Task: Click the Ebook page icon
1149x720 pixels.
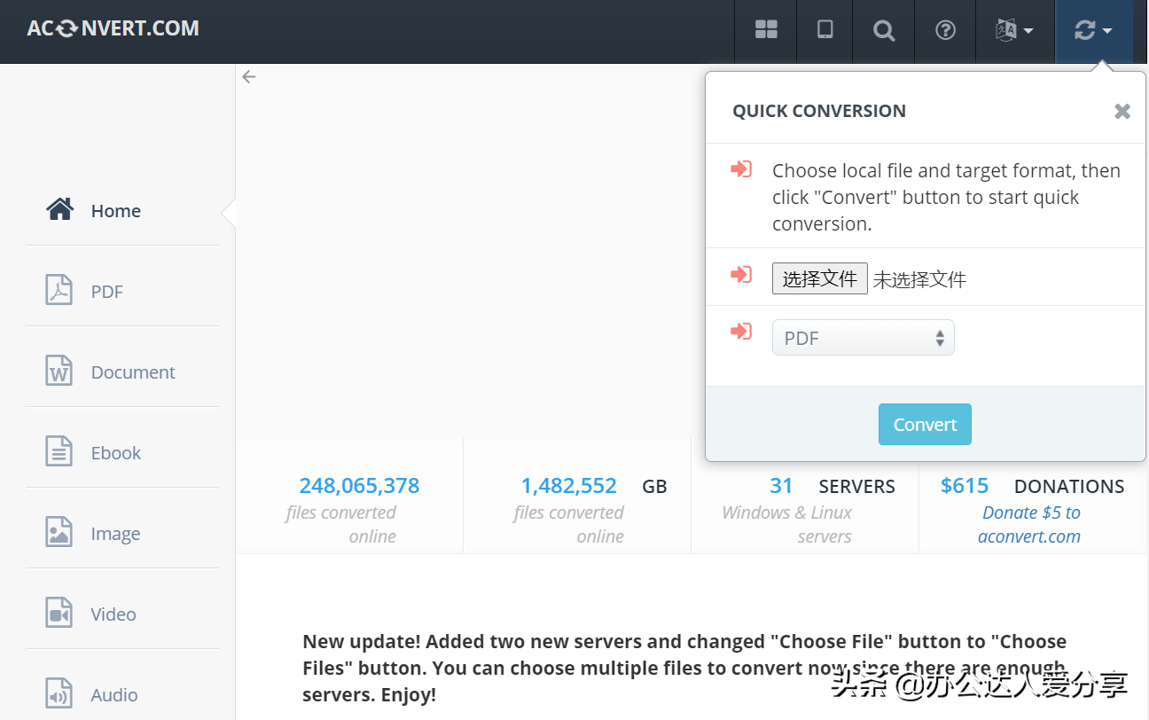Action: 59,451
